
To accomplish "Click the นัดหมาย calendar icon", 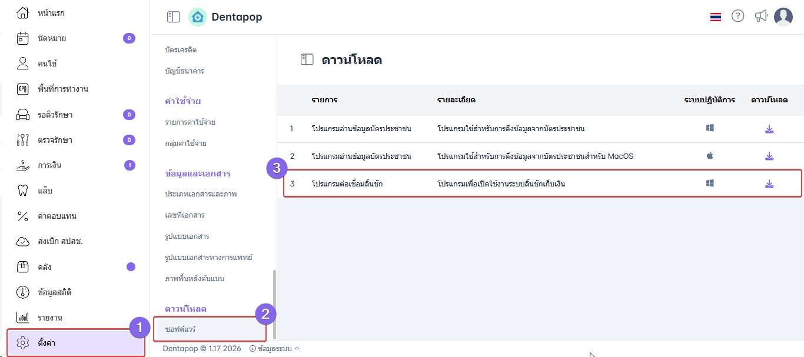I will pos(23,38).
